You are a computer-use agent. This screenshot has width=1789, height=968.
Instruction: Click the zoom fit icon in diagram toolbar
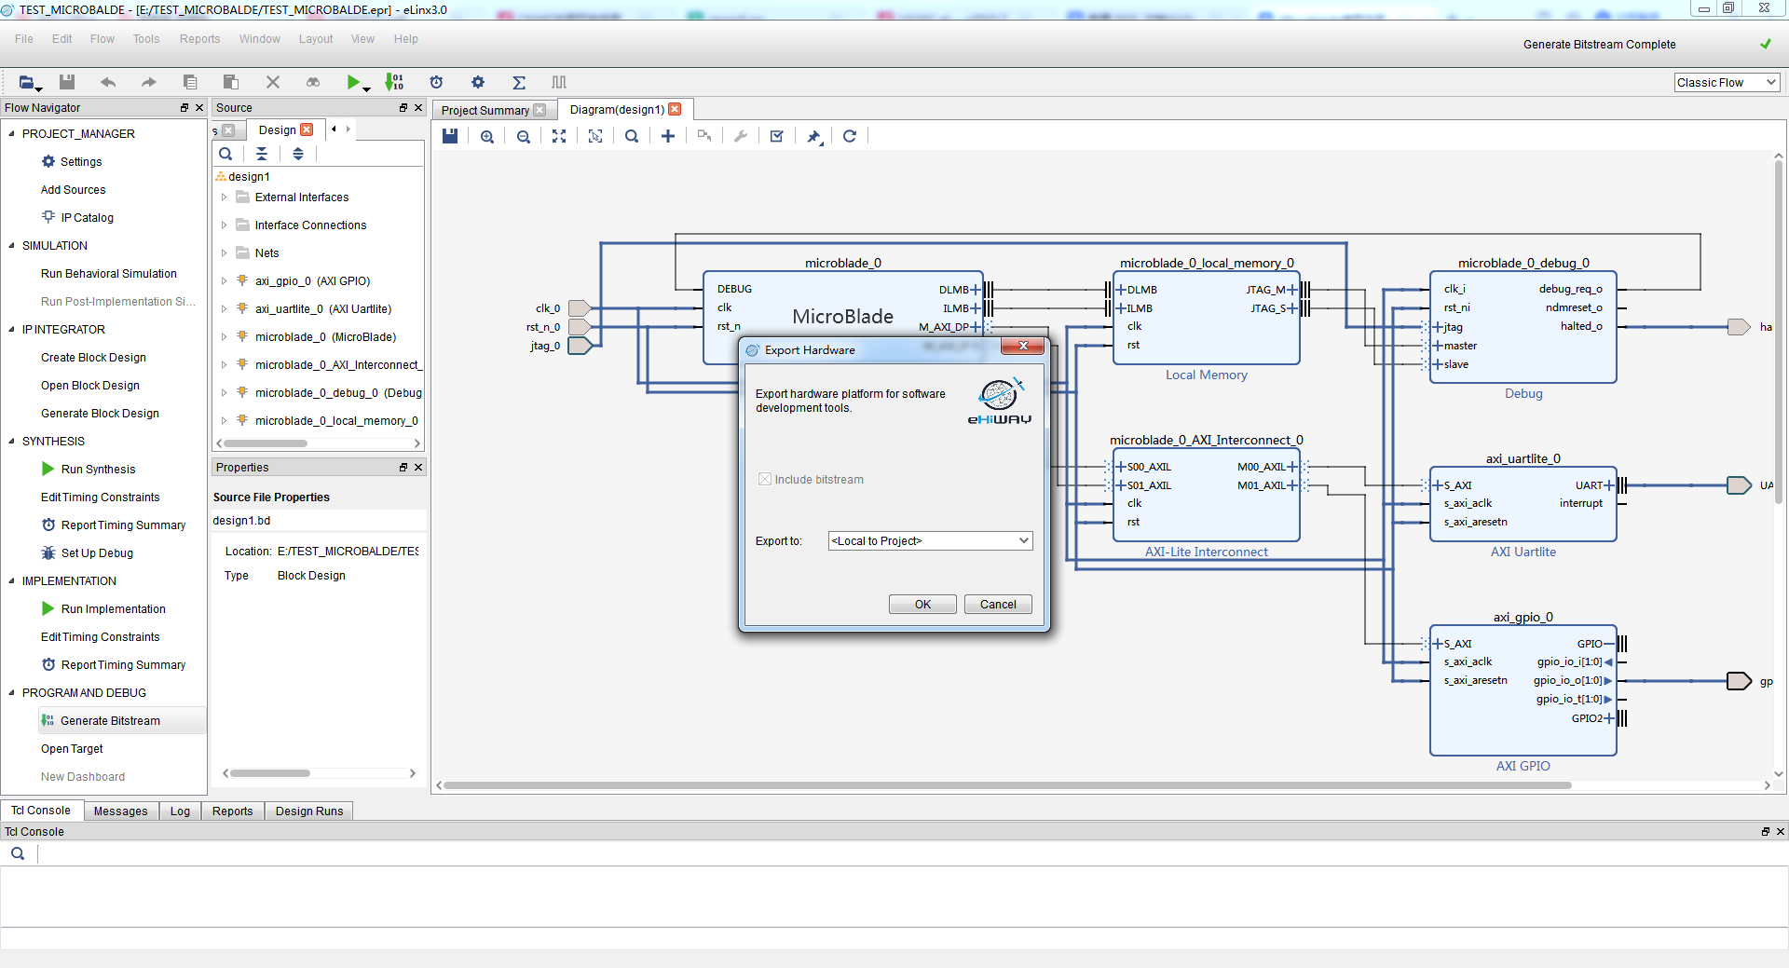[559, 136]
